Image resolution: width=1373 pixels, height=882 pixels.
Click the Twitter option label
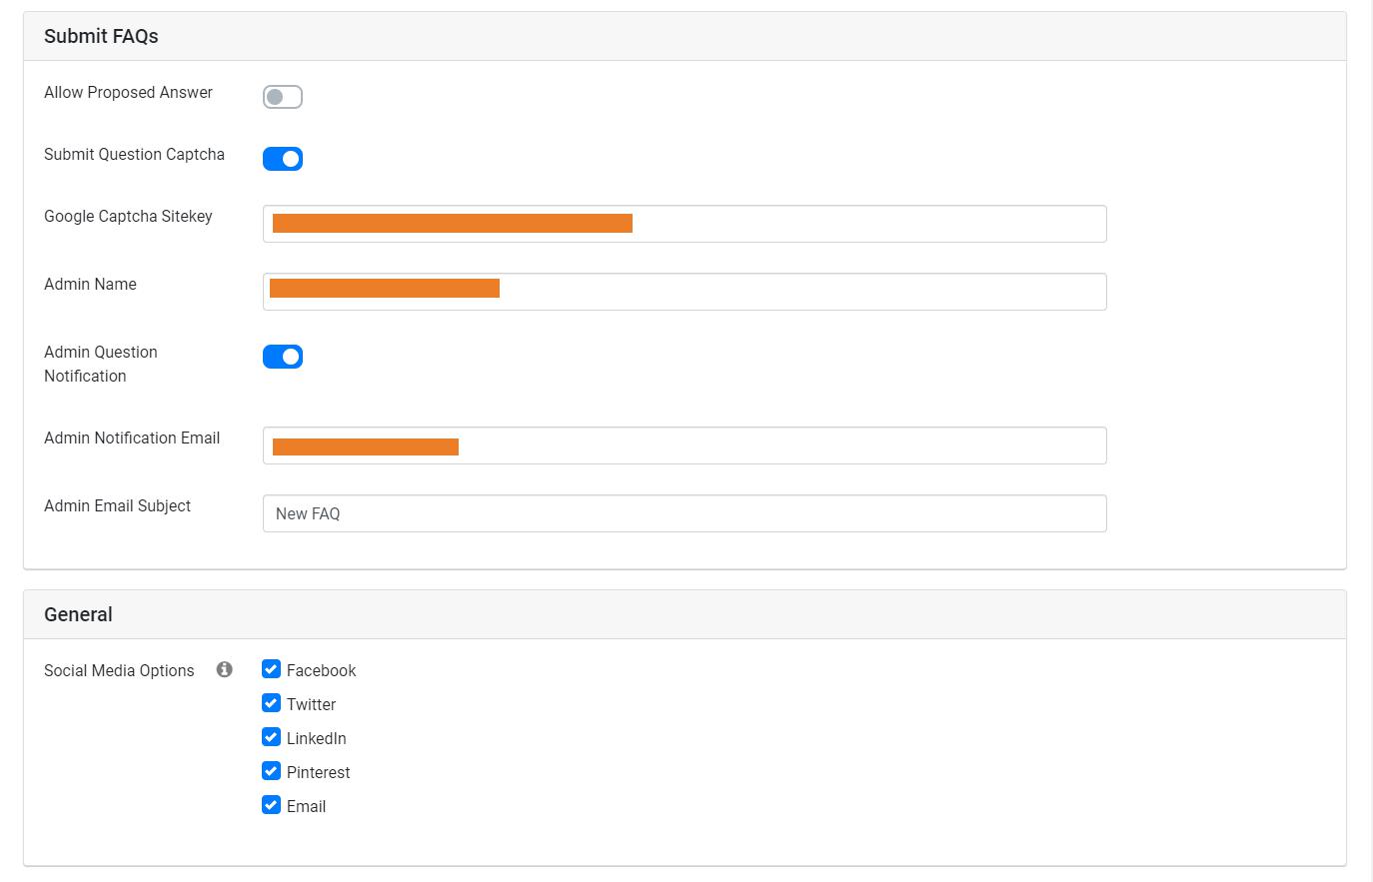(311, 704)
